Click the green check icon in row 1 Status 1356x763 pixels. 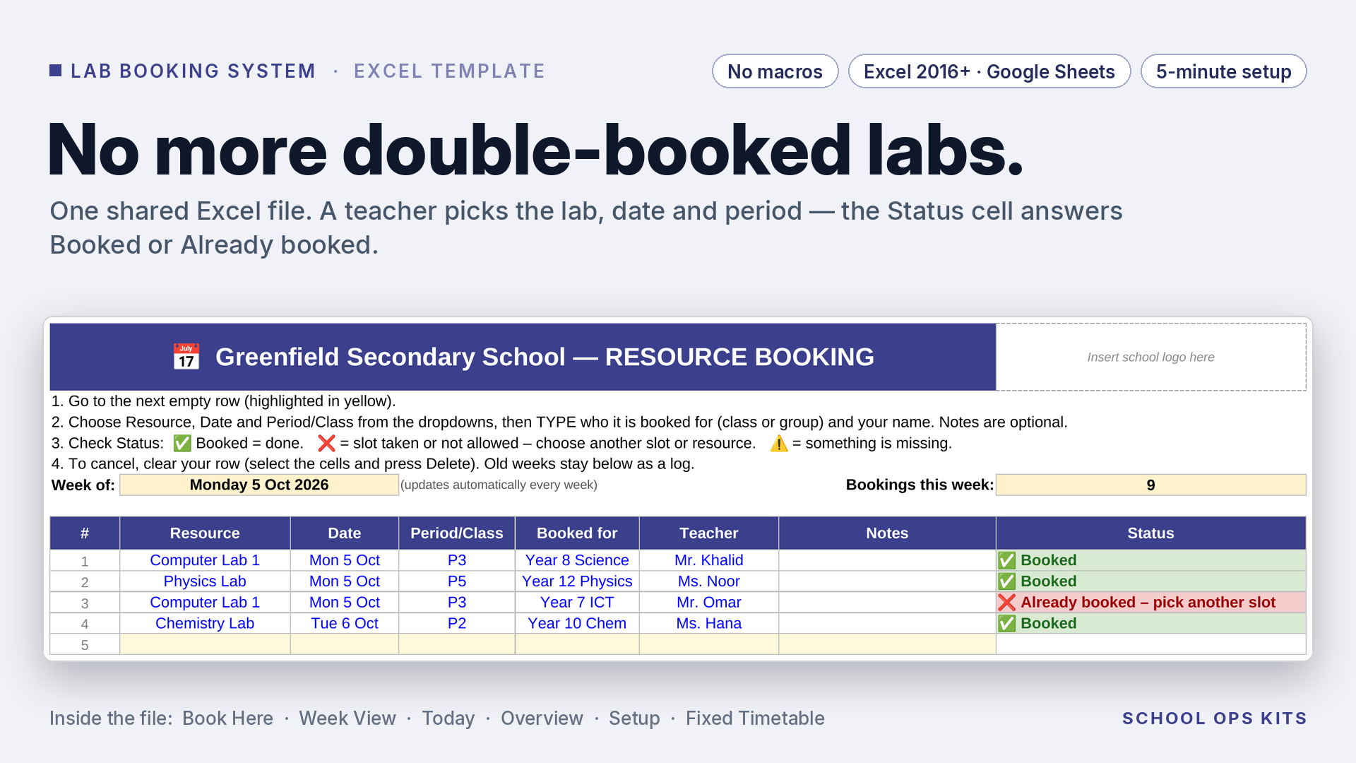[1007, 560]
